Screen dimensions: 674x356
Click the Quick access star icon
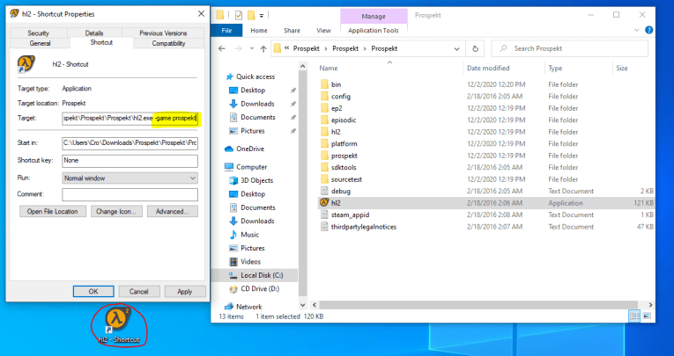coord(230,76)
